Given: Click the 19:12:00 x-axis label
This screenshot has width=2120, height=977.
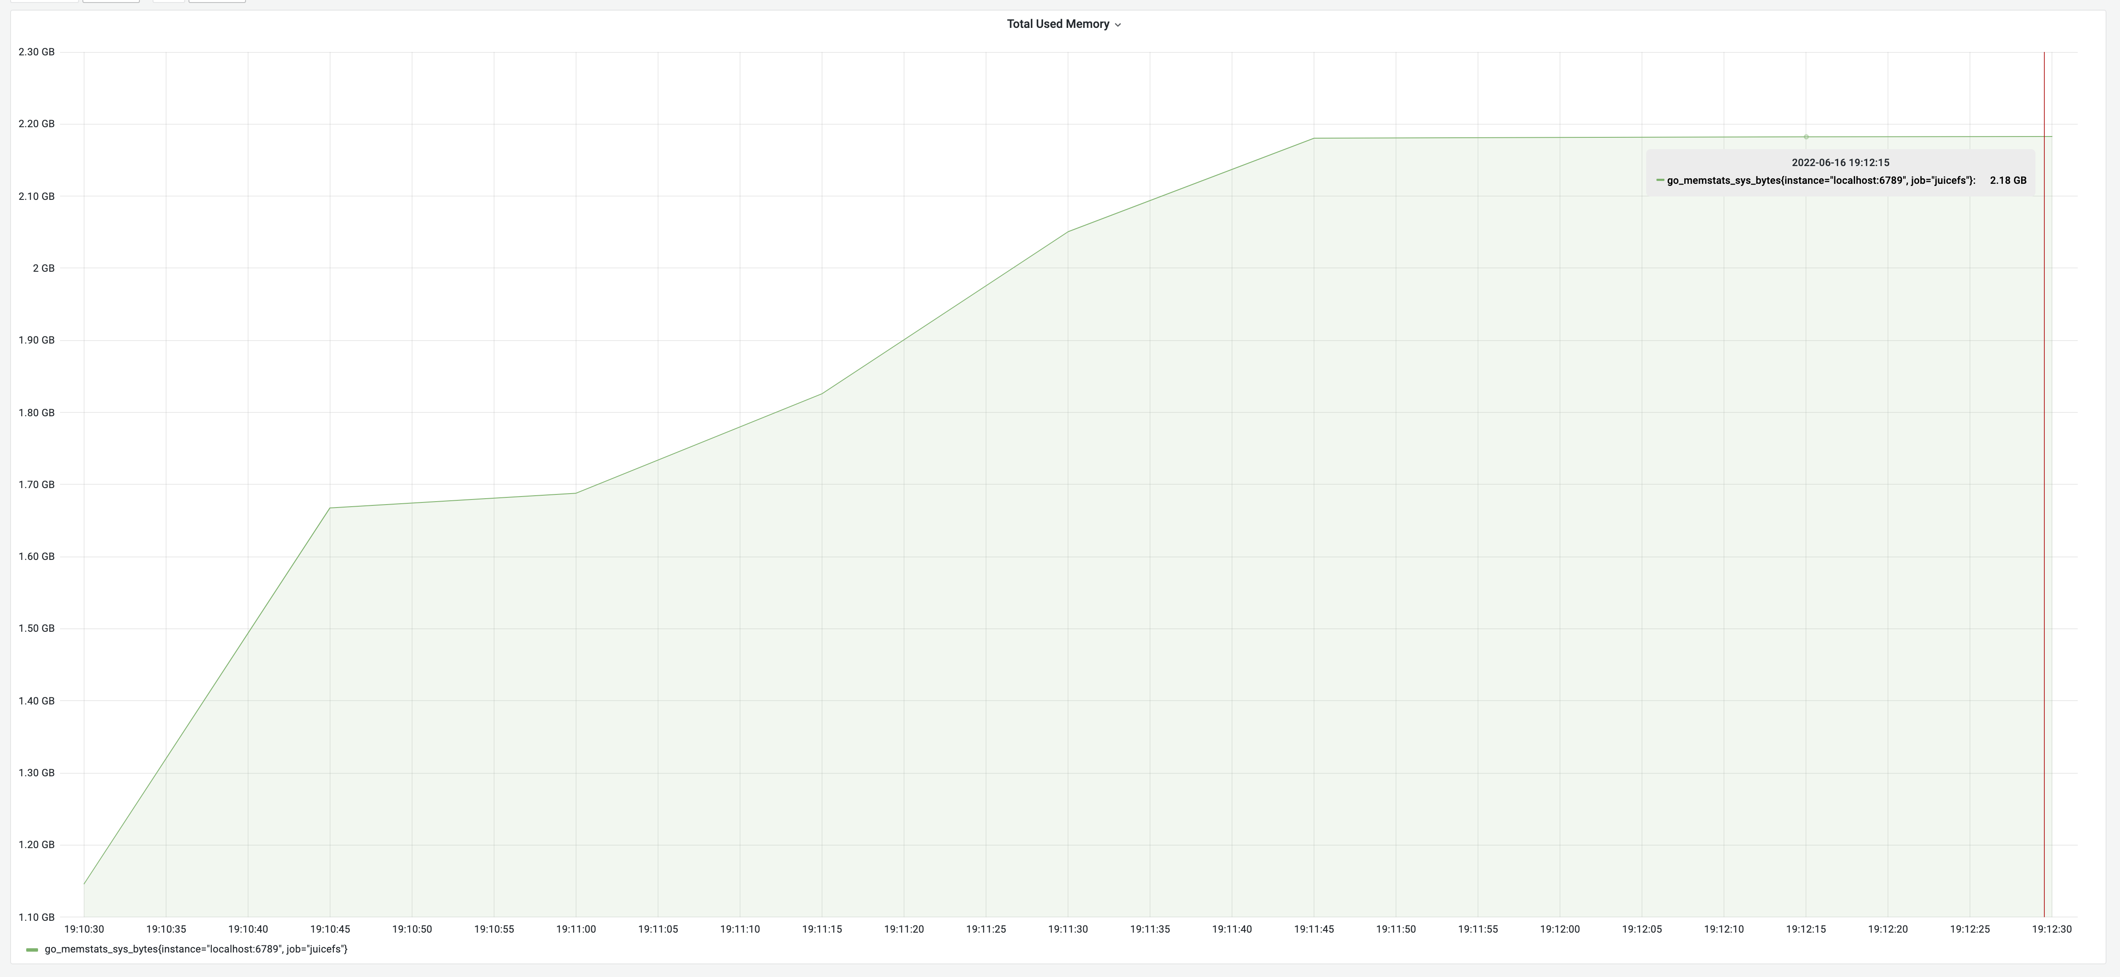Looking at the screenshot, I should pos(1560,929).
